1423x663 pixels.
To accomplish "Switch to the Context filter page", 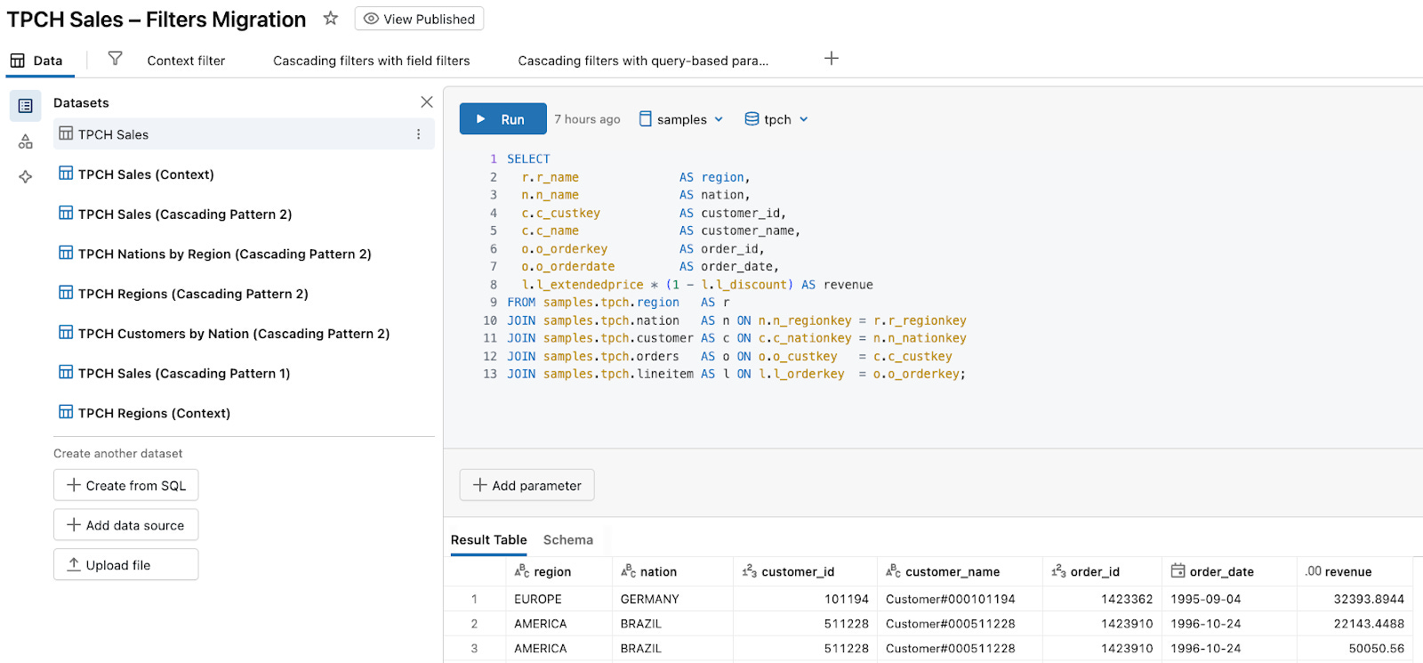I will point(186,61).
